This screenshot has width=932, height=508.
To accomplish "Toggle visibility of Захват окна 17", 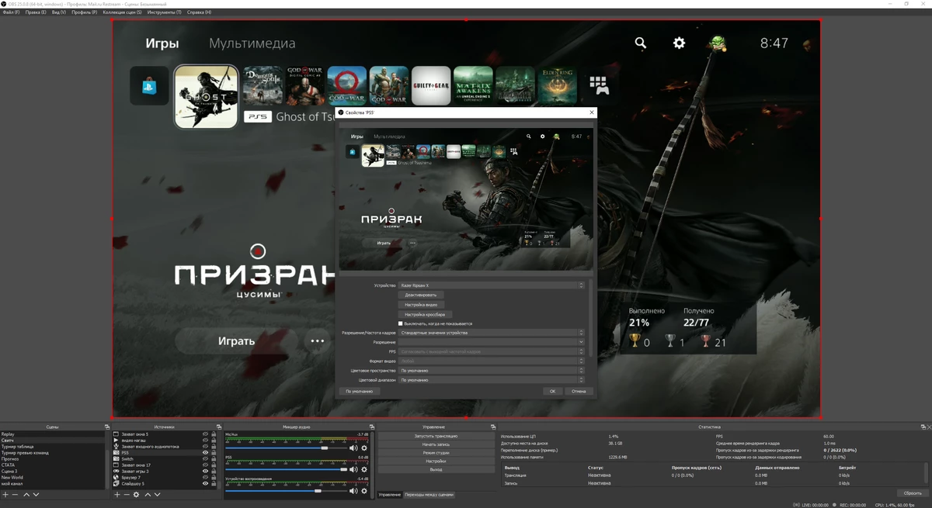I will click(x=206, y=465).
